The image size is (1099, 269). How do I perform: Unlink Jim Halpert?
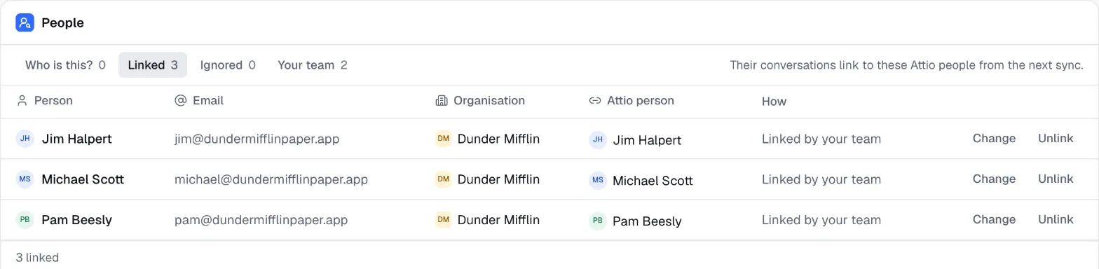point(1056,139)
